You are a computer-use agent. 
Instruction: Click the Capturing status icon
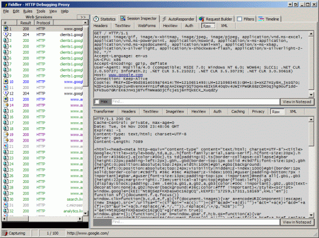[5, 233]
